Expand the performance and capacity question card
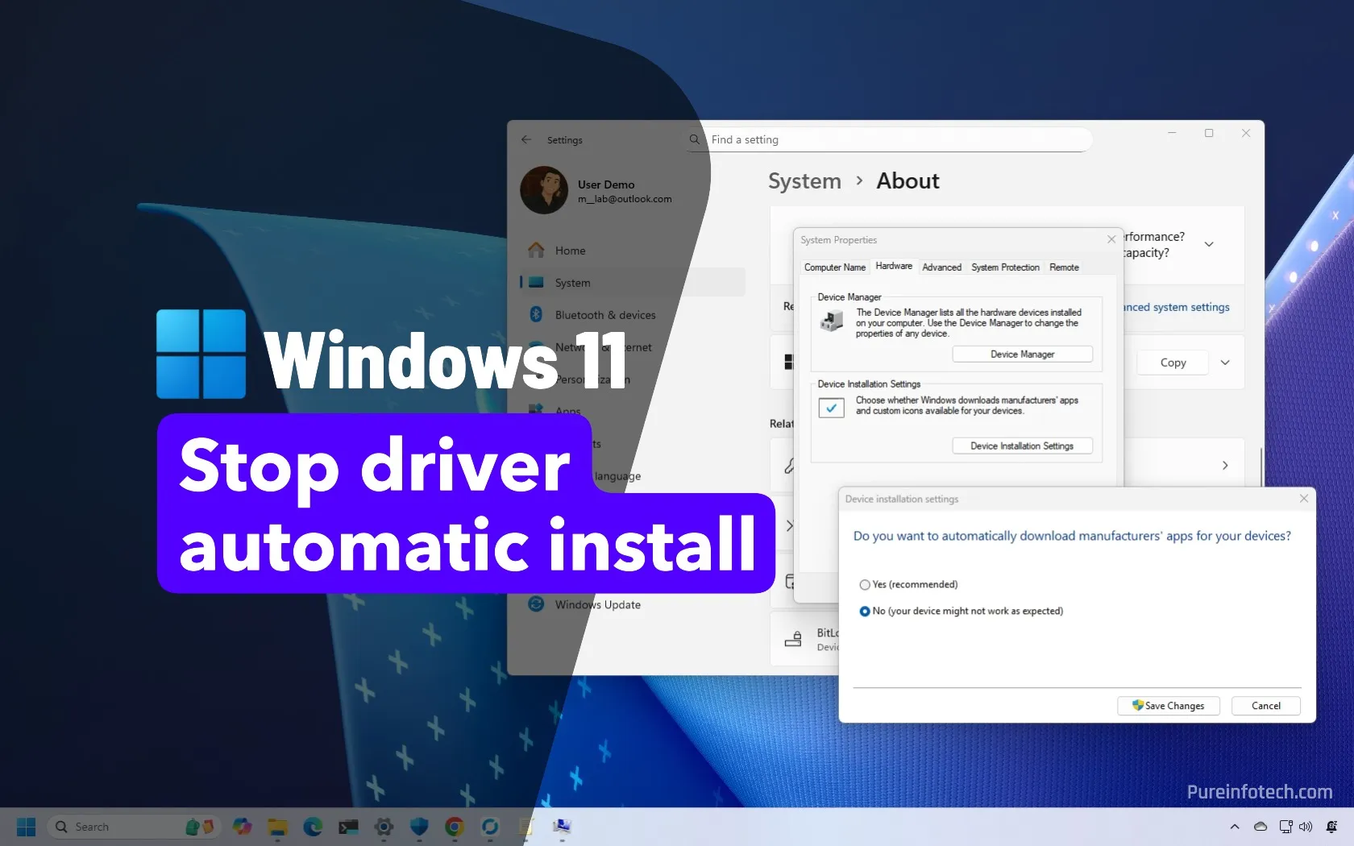This screenshot has height=846, width=1354. pyautogui.click(x=1209, y=244)
